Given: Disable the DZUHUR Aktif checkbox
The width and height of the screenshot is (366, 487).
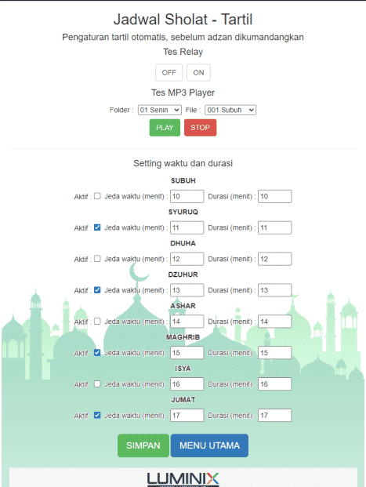Looking at the screenshot, I should pos(97,290).
